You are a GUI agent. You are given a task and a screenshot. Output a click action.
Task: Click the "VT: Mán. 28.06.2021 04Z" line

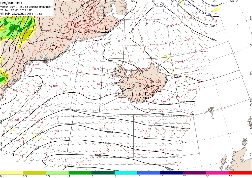point(16,14)
